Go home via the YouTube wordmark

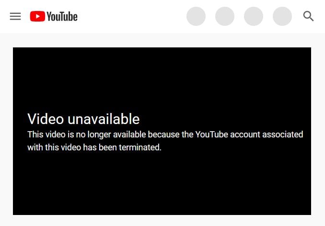click(62, 16)
